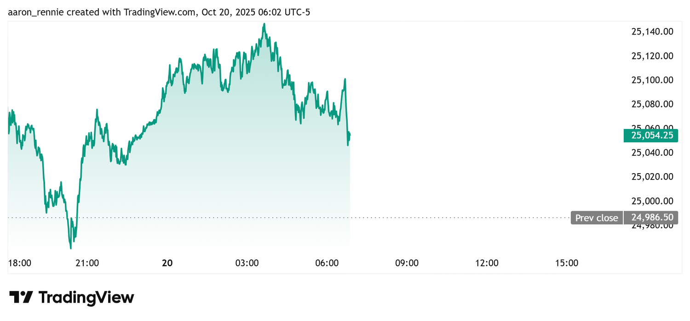
Task: Select the 21:00 time axis label
Action: click(87, 263)
